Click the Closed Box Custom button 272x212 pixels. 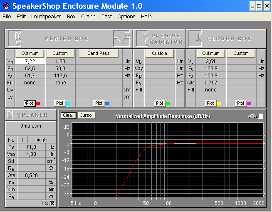(x=241, y=53)
